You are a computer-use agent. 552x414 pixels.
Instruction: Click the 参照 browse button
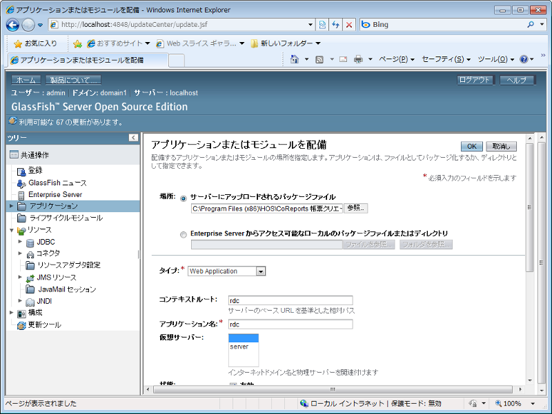point(355,208)
